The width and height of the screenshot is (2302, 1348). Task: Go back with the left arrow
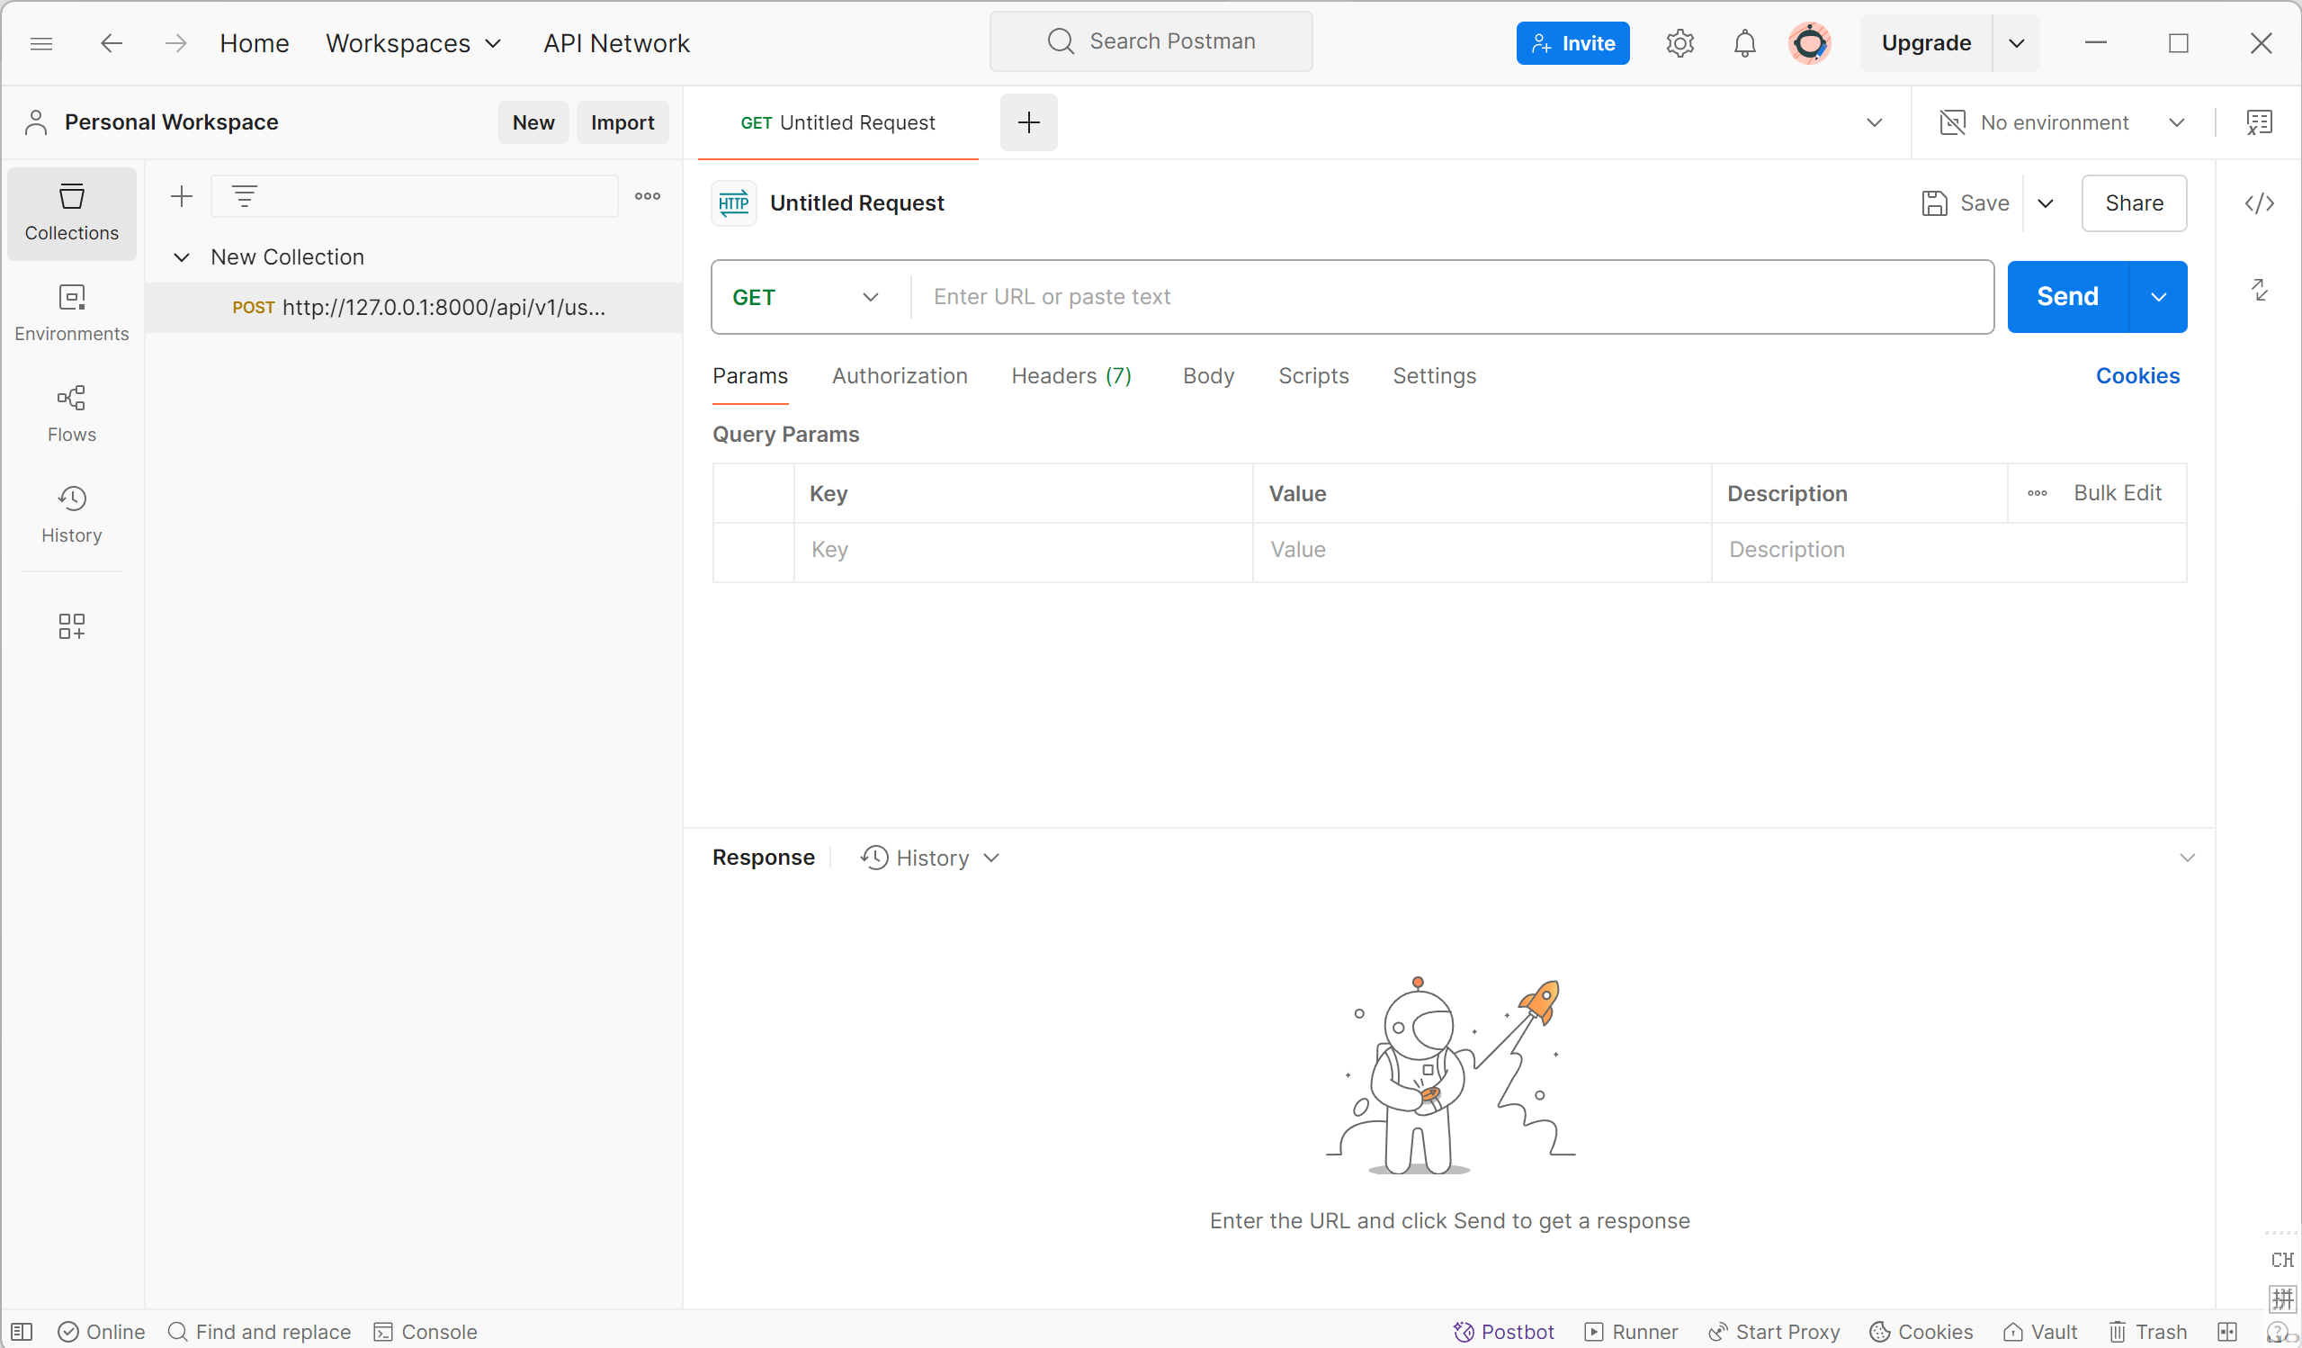112,43
